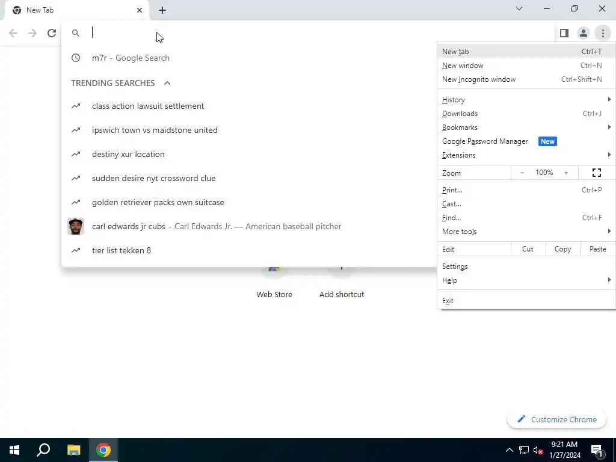This screenshot has width=616, height=462.
Task: Select tier list tekken 8 suggestion
Action: 249,250
